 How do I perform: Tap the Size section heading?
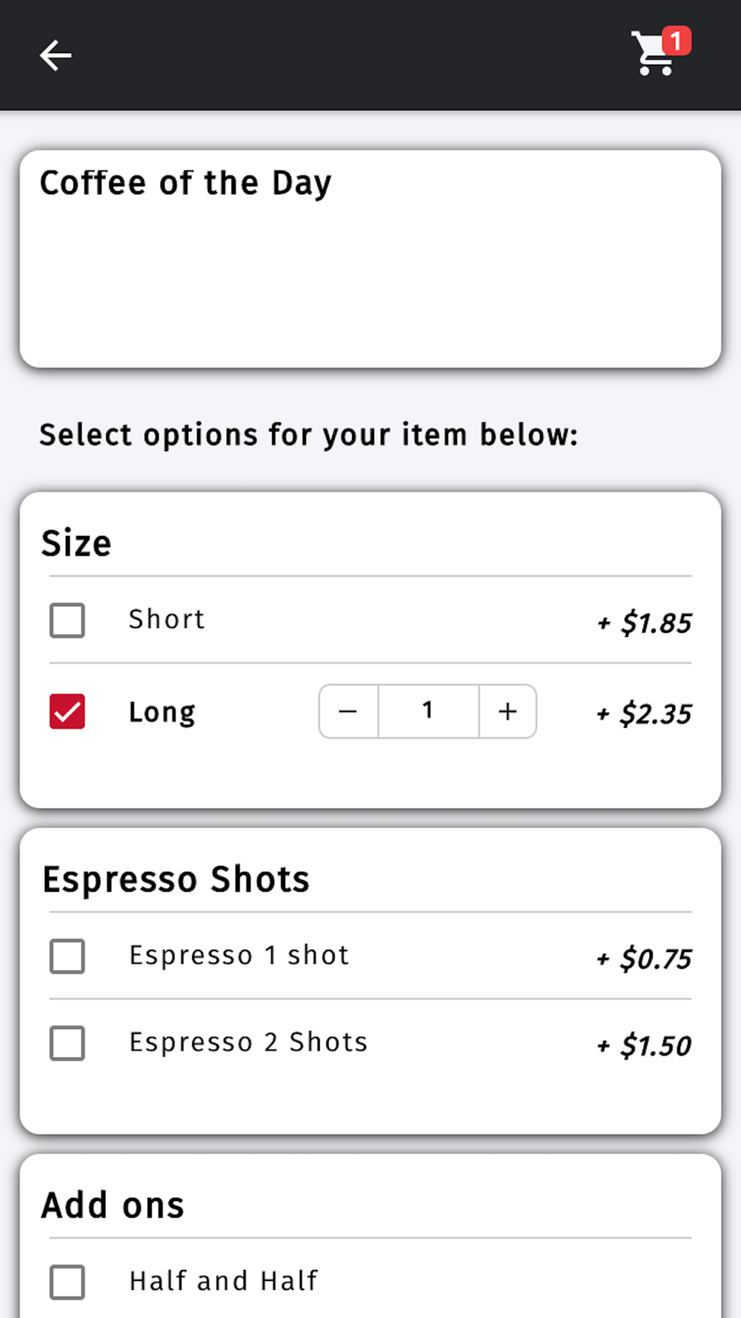pyautogui.click(x=76, y=543)
